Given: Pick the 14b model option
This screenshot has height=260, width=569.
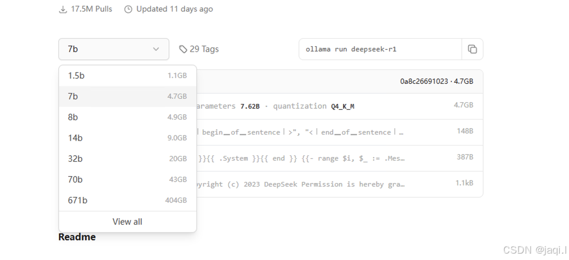Looking at the screenshot, I should (x=127, y=138).
